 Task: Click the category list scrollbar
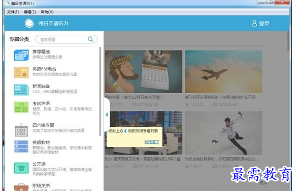tap(100, 92)
